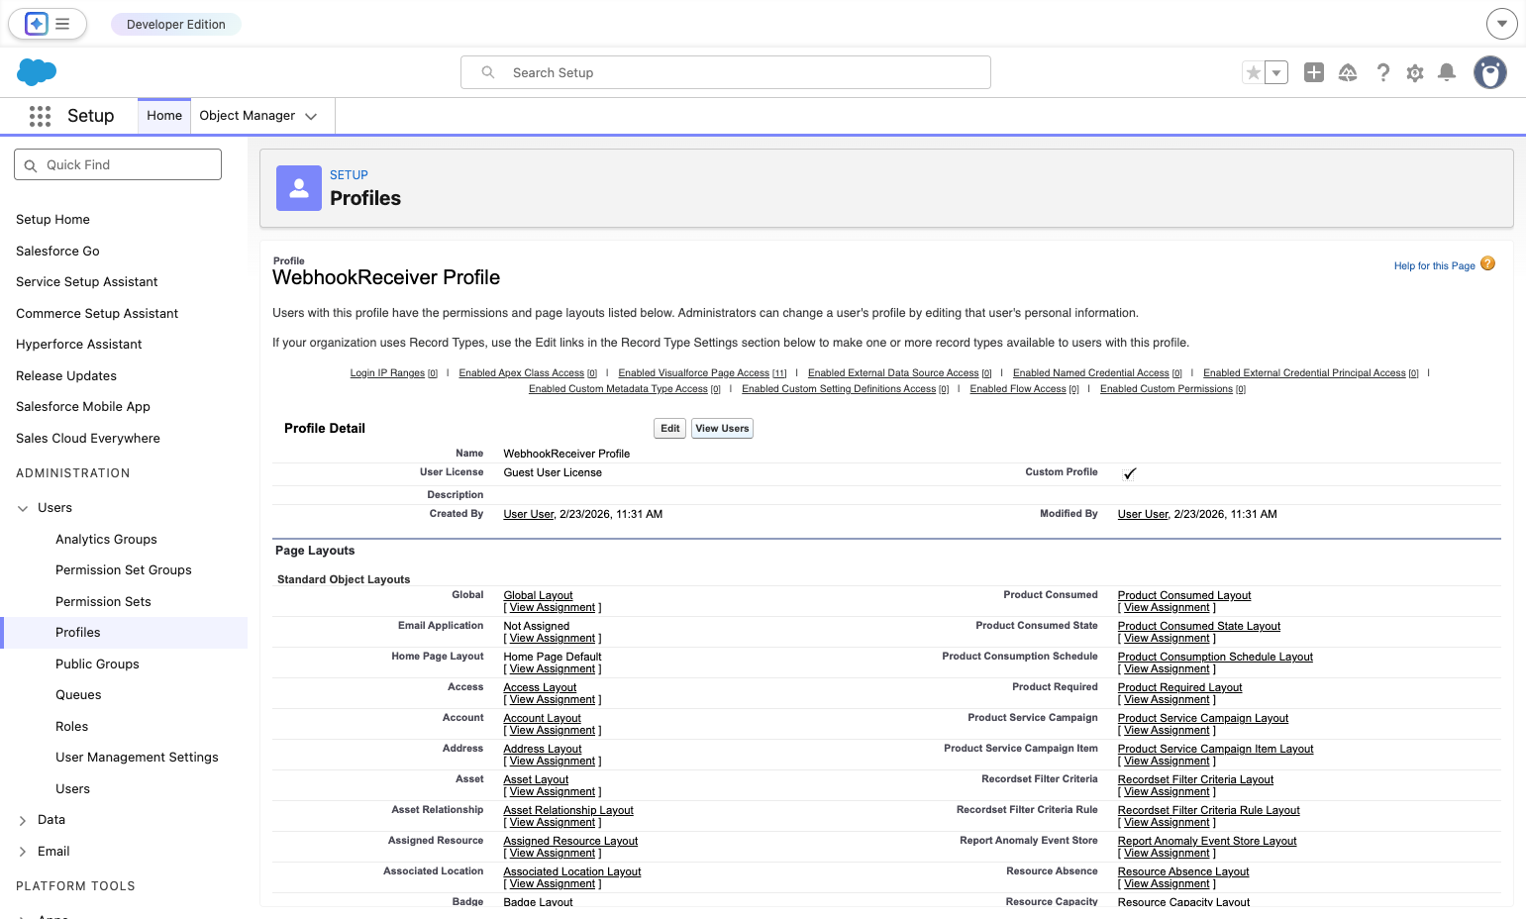Open Public Groups in the sidebar

[x=97, y=664]
